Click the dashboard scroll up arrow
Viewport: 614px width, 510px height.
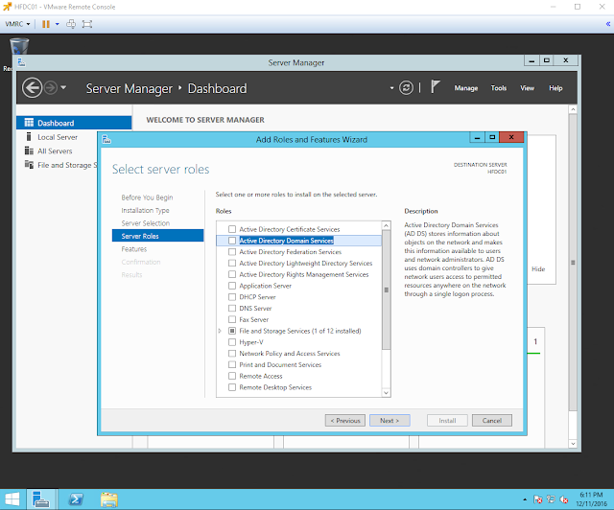click(573, 109)
